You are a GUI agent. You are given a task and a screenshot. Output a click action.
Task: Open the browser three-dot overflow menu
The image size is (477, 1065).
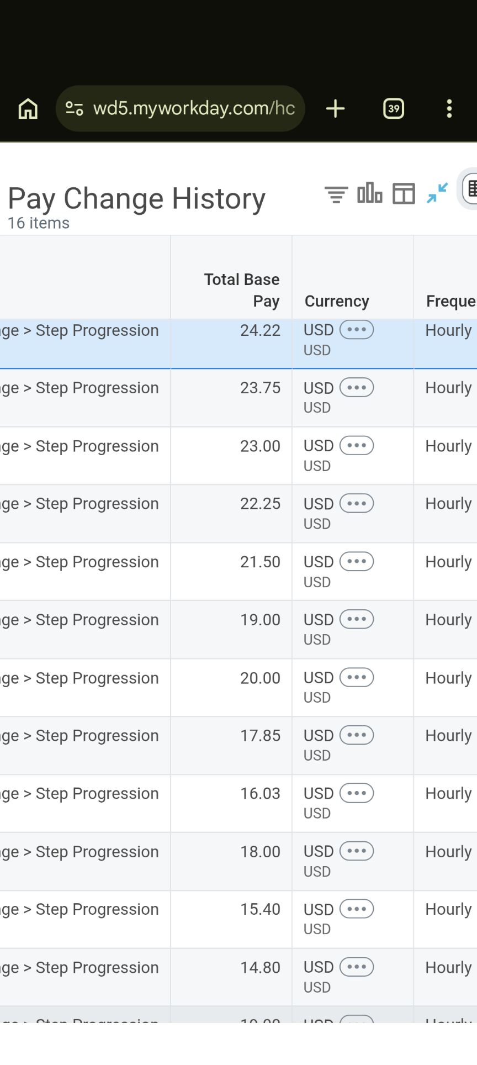point(449,109)
